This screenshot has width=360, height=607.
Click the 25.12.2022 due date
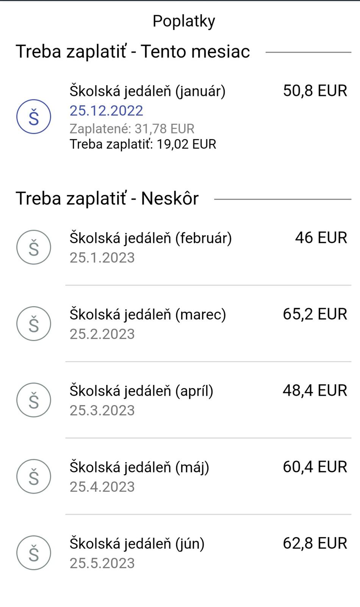coord(106,110)
